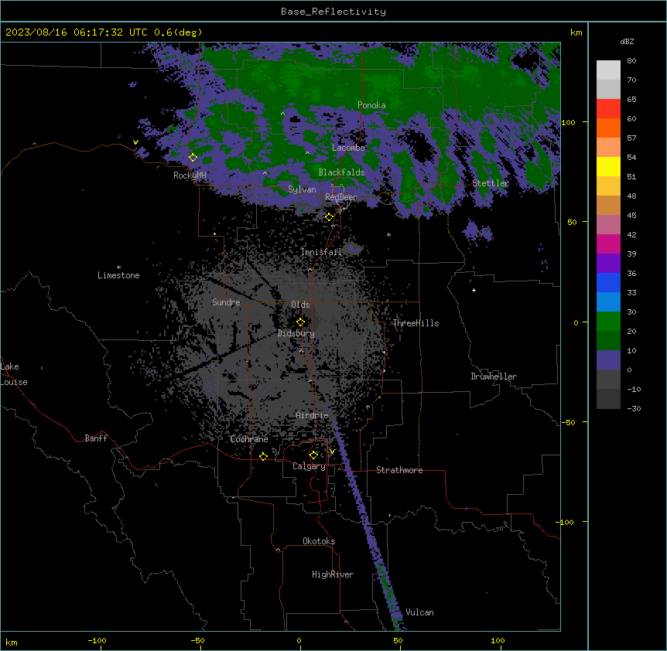Select the yellow 54 dBZ legend swatch

[608, 166]
